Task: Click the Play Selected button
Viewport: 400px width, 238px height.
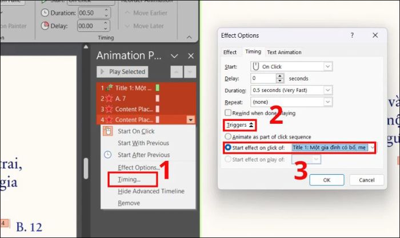Action: tap(122, 72)
